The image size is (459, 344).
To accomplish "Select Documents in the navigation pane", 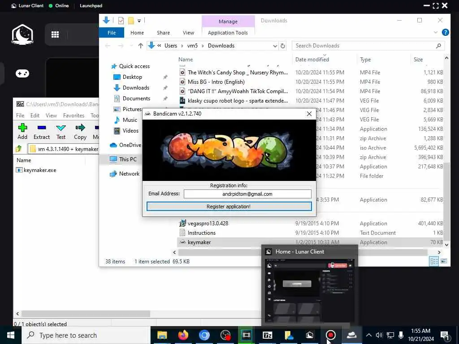I will tap(136, 99).
